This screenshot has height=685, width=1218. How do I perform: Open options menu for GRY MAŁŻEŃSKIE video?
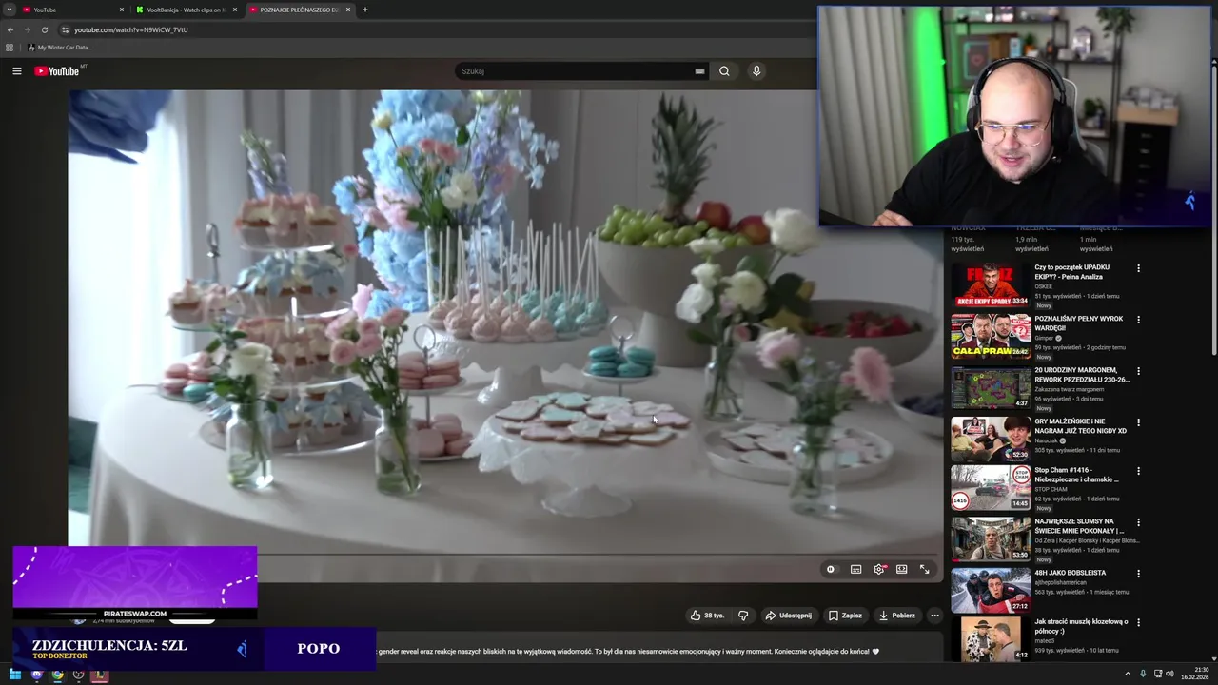click(x=1138, y=422)
